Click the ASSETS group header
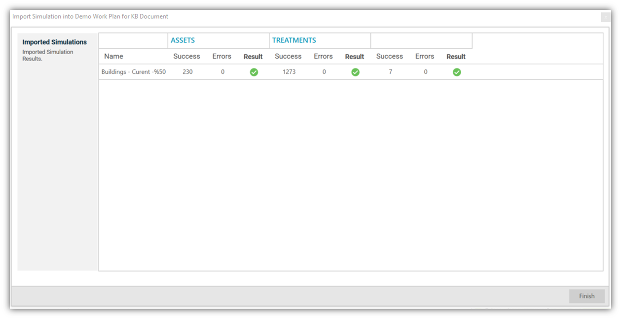621x319 pixels. [x=183, y=40]
